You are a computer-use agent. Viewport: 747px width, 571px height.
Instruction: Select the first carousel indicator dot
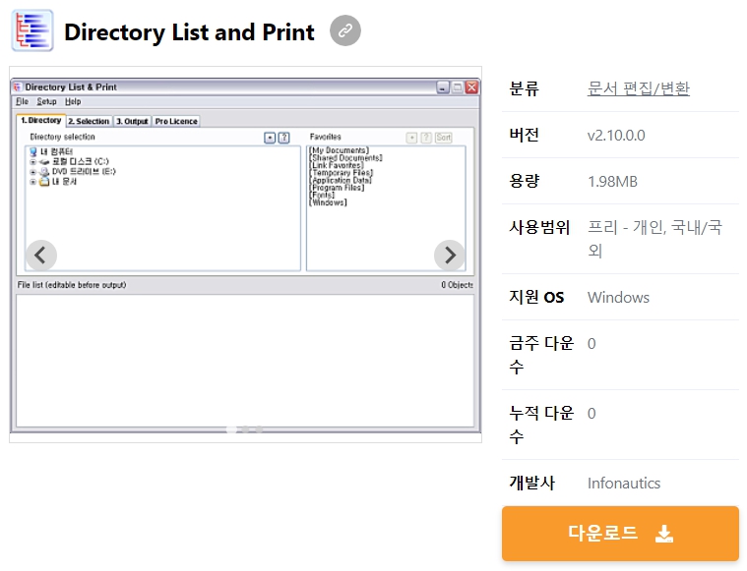[x=231, y=429]
